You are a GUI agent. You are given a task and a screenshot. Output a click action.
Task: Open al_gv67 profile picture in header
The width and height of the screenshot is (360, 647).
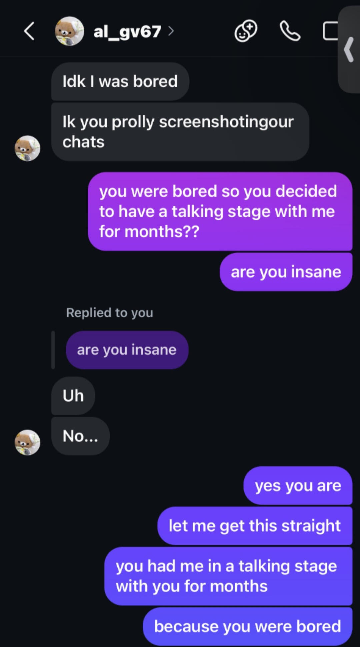[x=69, y=31]
